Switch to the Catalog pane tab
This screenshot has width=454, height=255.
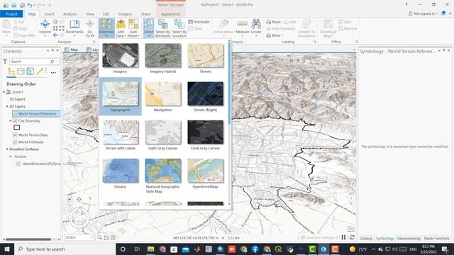tap(366, 239)
